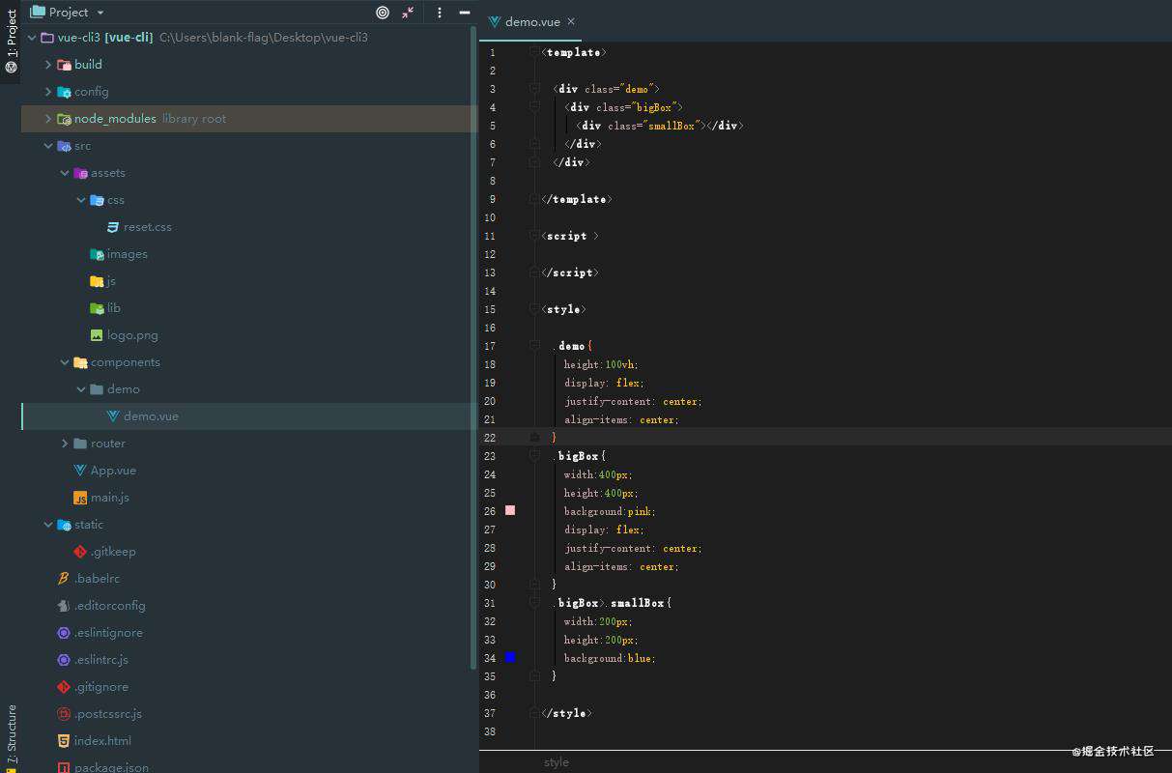1172x773 pixels.
Task: Click the js folder icon
Action: pyautogui.click(x=97, y=281)
